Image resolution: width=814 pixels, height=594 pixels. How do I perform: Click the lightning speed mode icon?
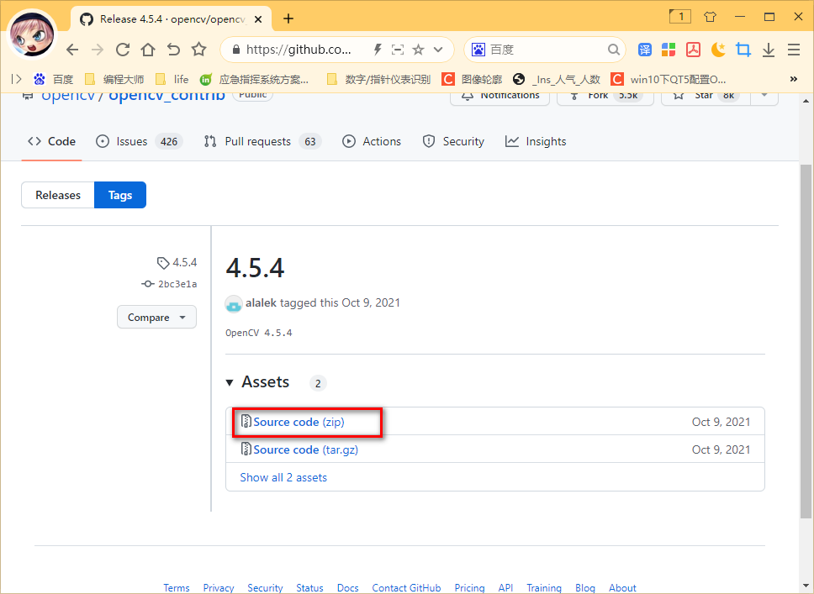pos(378,50)
